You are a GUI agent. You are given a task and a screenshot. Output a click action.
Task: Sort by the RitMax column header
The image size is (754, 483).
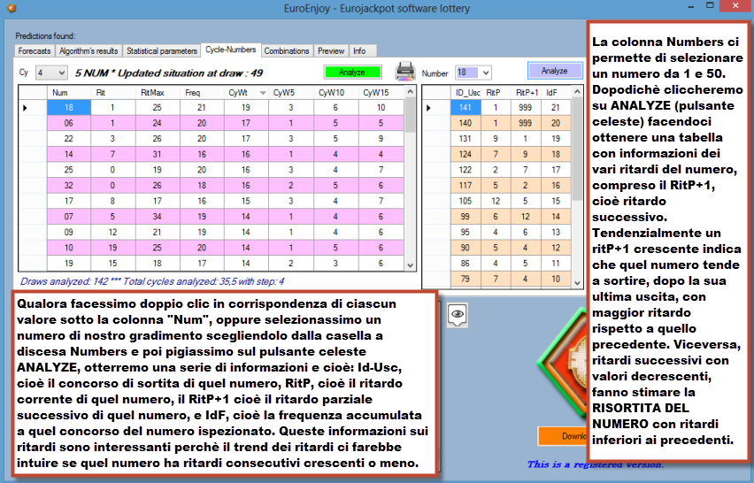[158, 93]
